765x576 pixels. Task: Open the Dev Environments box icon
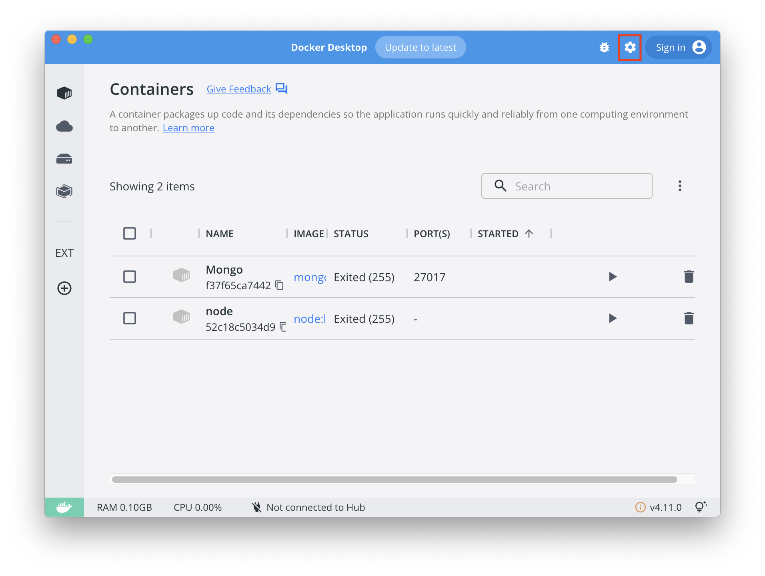coord(64,191)
